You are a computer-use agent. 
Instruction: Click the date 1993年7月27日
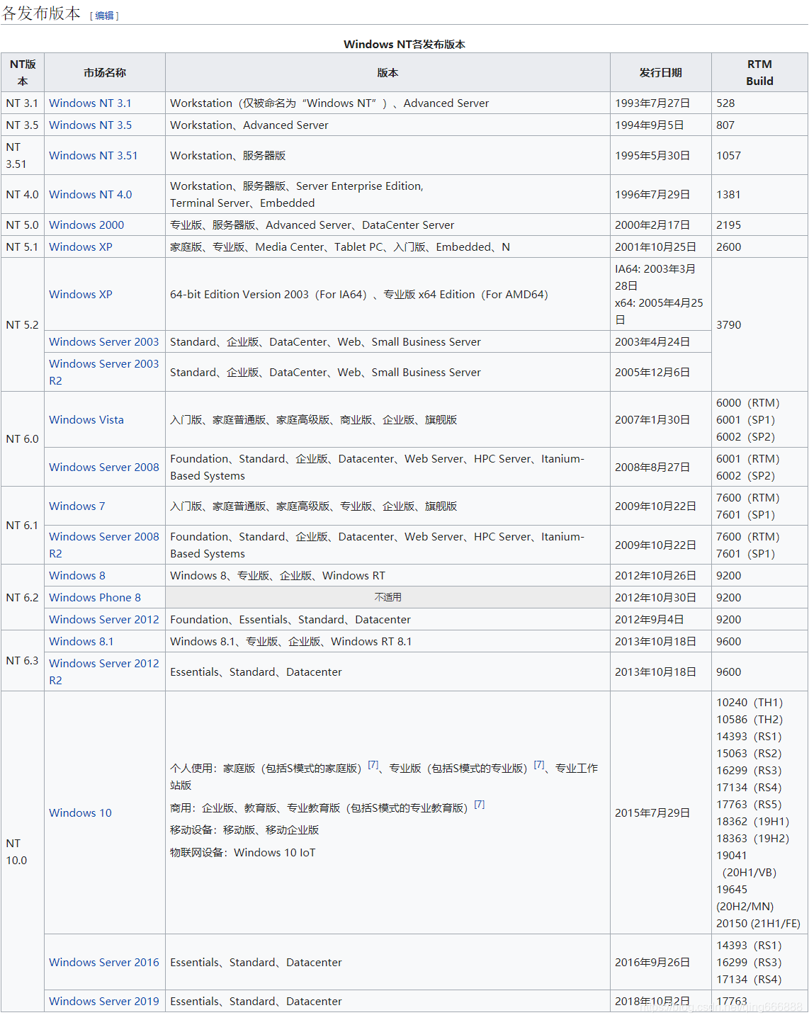[x=652, y=103]
